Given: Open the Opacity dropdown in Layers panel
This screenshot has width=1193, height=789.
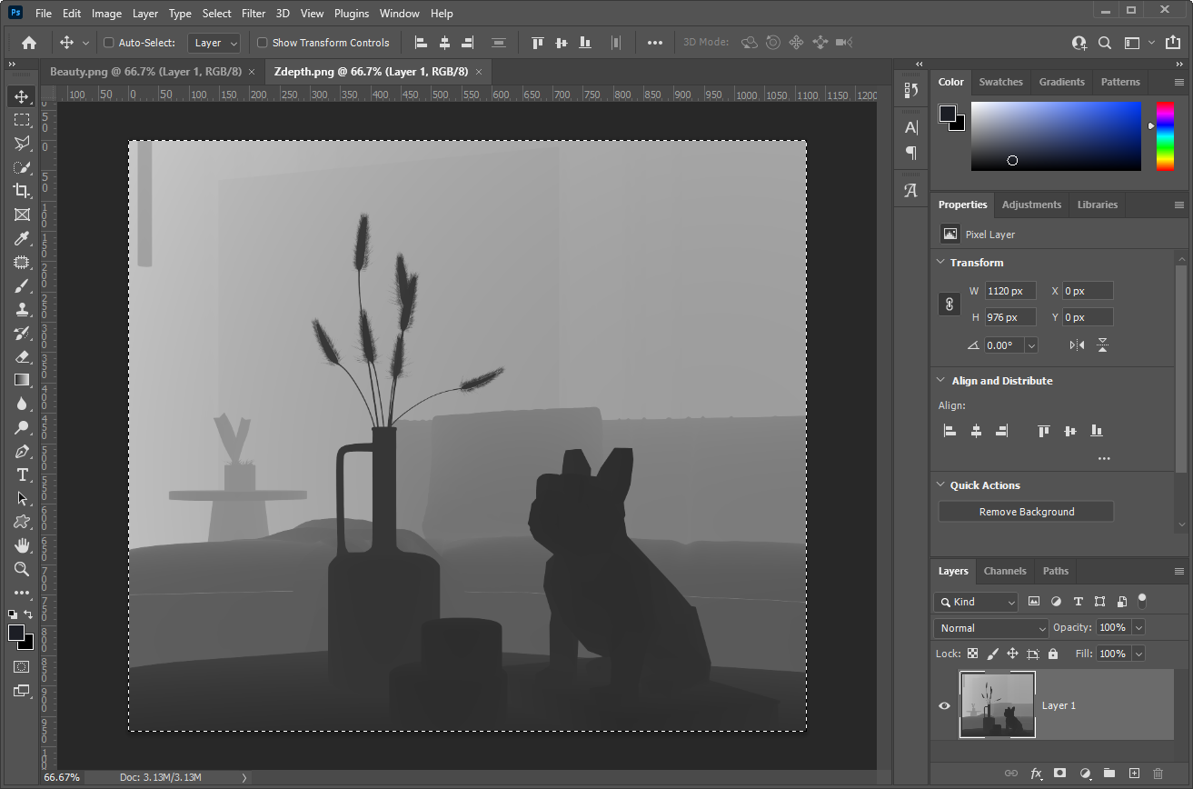Looking at the screenshot, I should (x=1138, y=627).
